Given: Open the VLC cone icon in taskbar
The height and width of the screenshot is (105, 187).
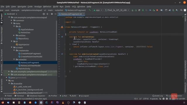Looking at the screenshot, I should [x=63, y=102].
